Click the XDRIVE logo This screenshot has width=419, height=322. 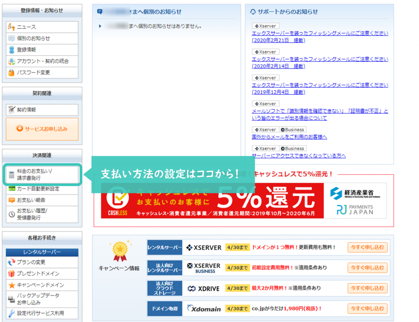point(204,288)
